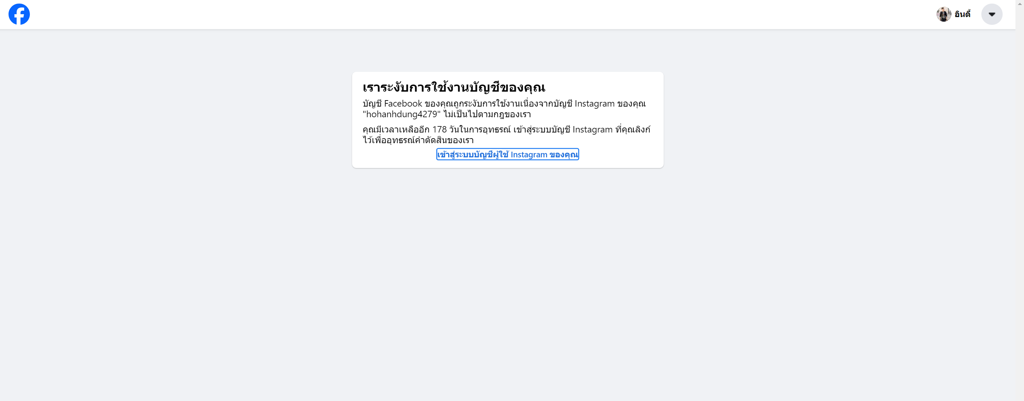The height and width of the screenshot is (401, 1024).
Task: Click the heading เราระงับการใช้งานบัญชีของคุณ
Action: click(453, 87)
